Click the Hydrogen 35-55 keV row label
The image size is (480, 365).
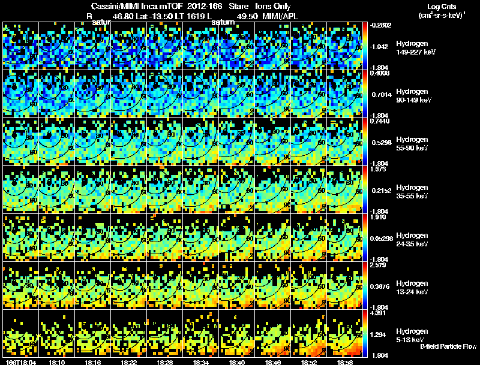pos(412,192)
